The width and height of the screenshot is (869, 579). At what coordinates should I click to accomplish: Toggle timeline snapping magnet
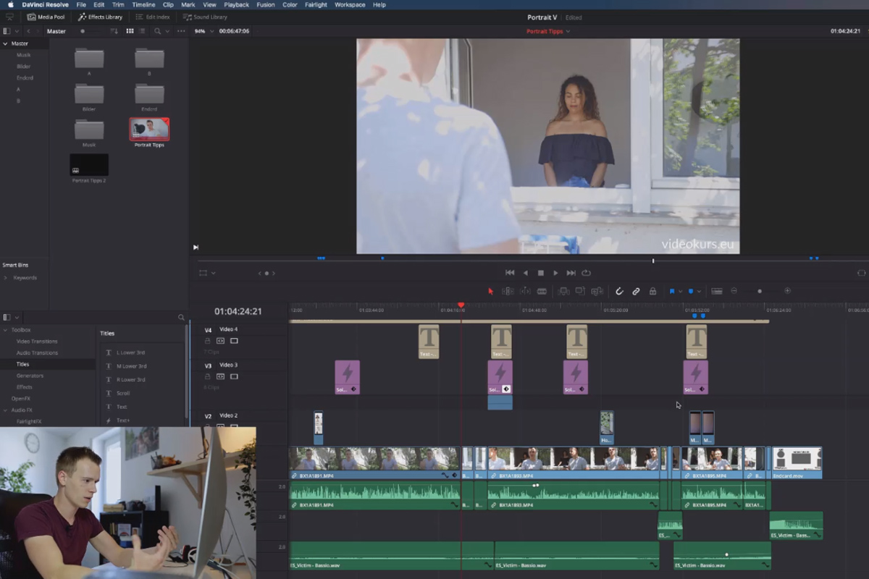click(619, 291)
